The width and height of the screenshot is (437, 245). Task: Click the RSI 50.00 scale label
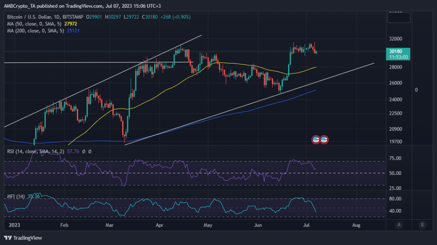coord(396,173)
